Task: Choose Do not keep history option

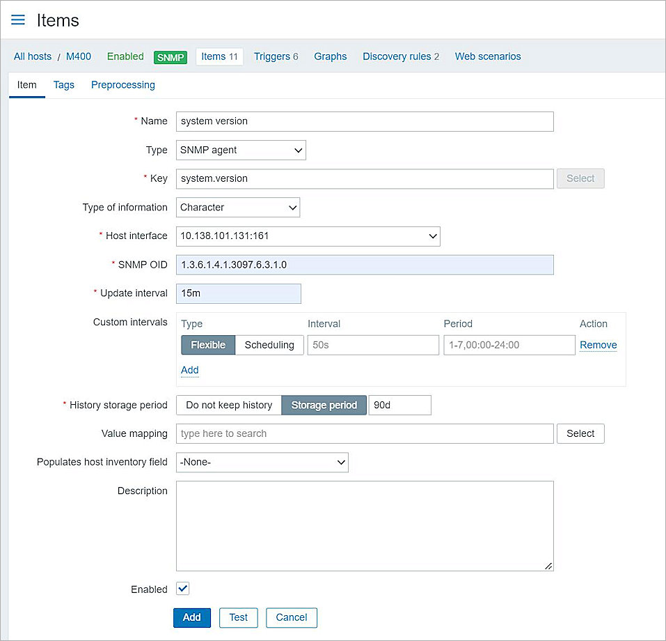Action: (x=228, y=405)
